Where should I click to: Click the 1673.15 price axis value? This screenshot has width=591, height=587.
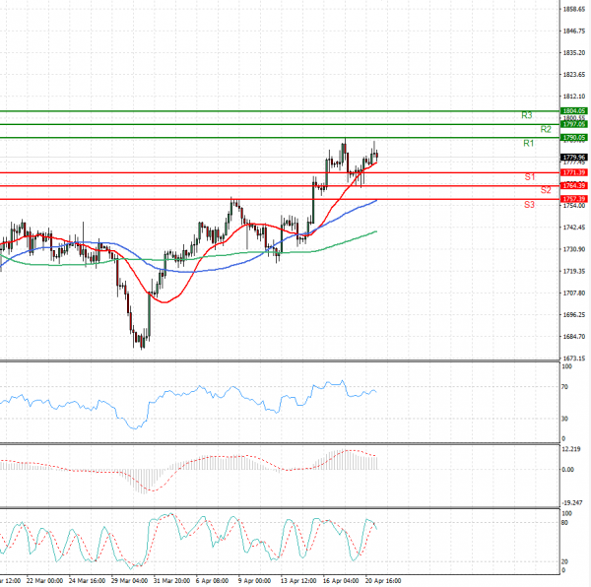[574, 359]
